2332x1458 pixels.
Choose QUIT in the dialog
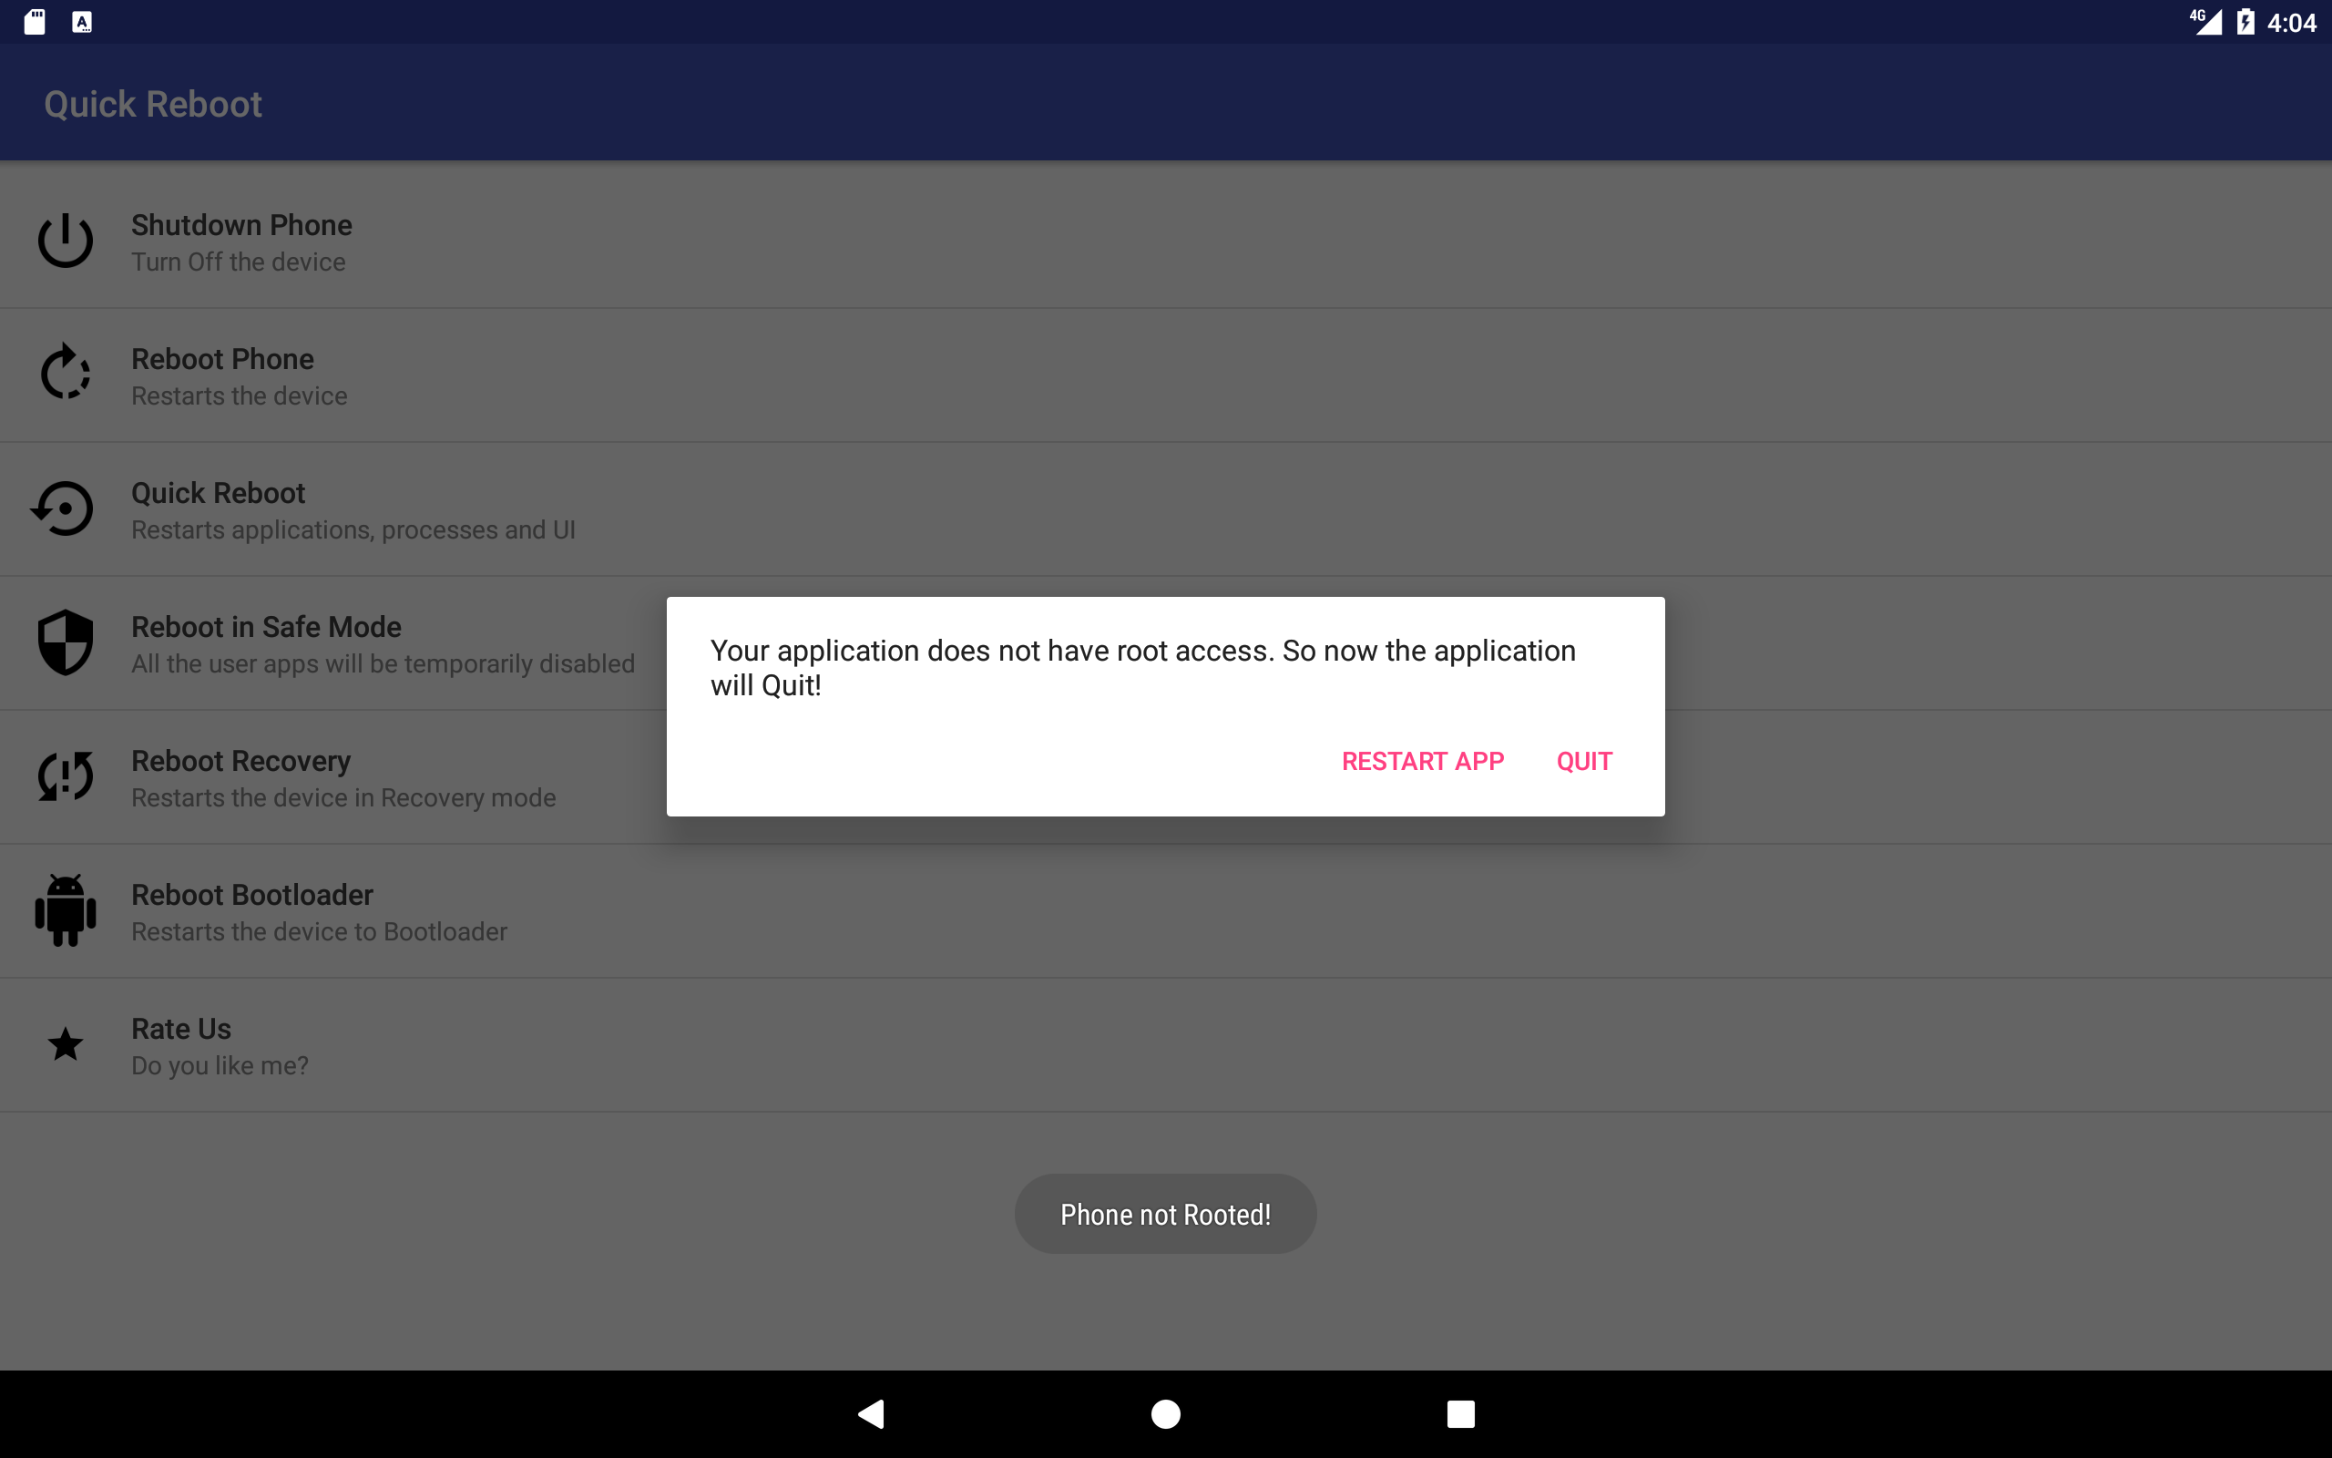coord(1584,761)
